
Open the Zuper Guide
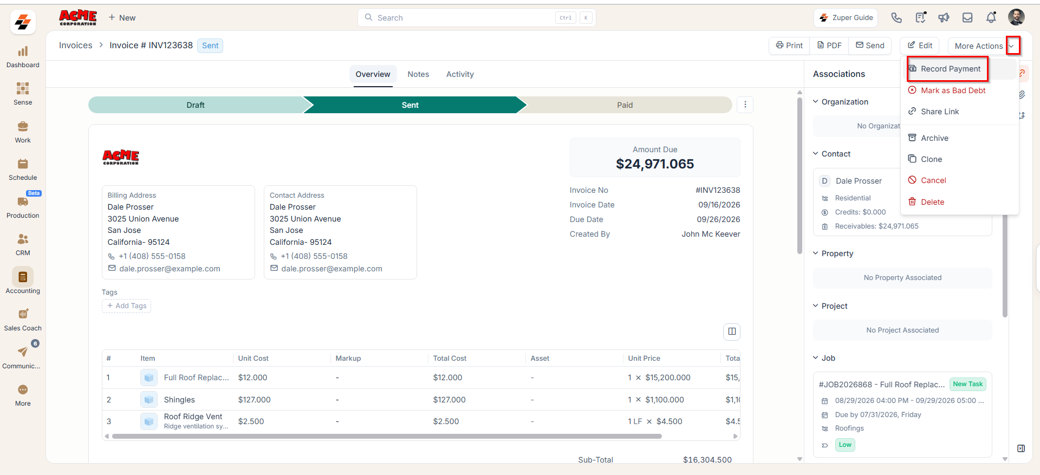coord(846,18)
